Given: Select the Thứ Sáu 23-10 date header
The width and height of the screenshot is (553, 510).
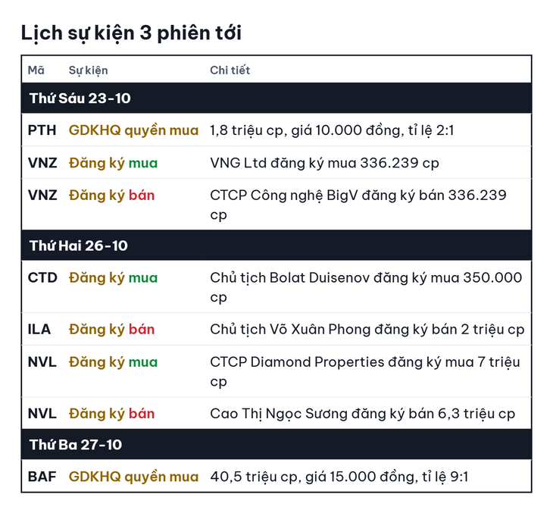Looking at the screenshot, I should point(276,98).
